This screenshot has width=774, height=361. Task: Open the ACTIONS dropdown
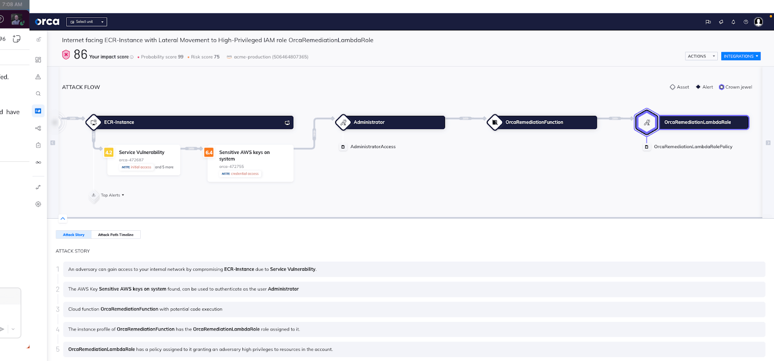coord(701,56)
